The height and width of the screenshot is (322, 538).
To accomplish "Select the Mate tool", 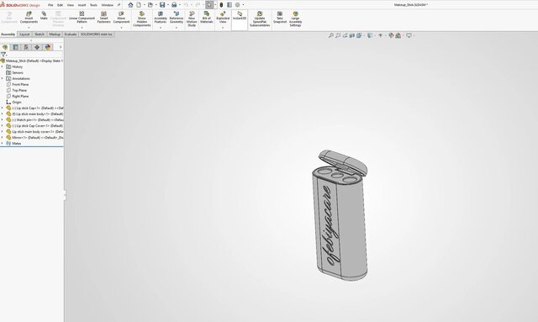I will [44, 16].
